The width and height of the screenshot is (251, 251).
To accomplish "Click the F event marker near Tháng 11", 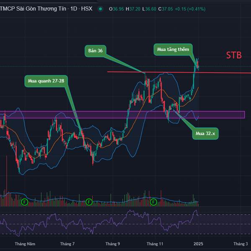I will 154,202.
